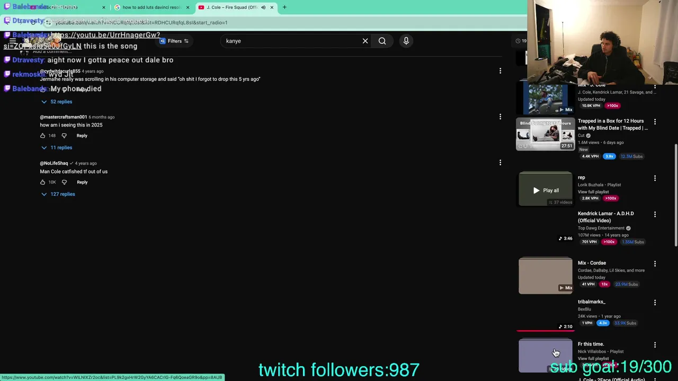
Task: Open the Mix - Cordae thumbnail
Action: pyautogui.click(x=546, y=275)
